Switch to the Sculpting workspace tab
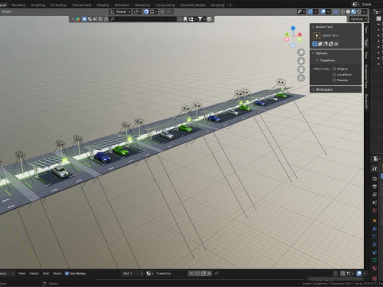383x287 pixels. point(38,5)
